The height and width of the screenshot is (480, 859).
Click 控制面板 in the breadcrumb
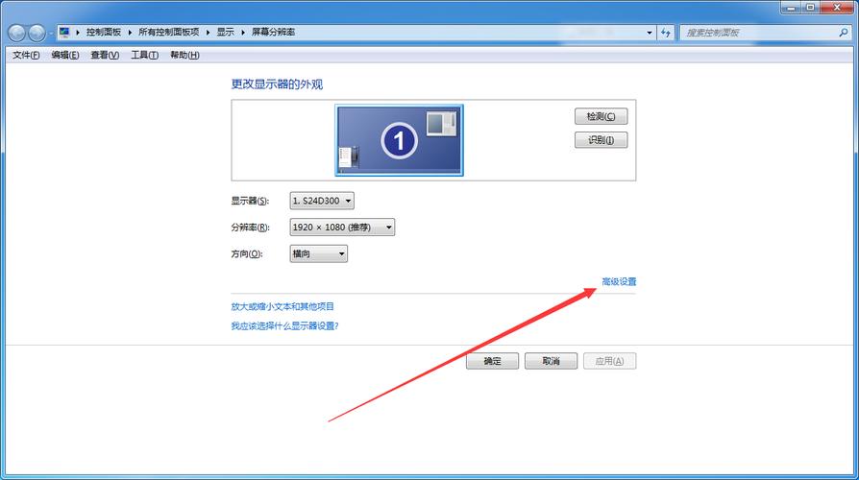point(104,33)
